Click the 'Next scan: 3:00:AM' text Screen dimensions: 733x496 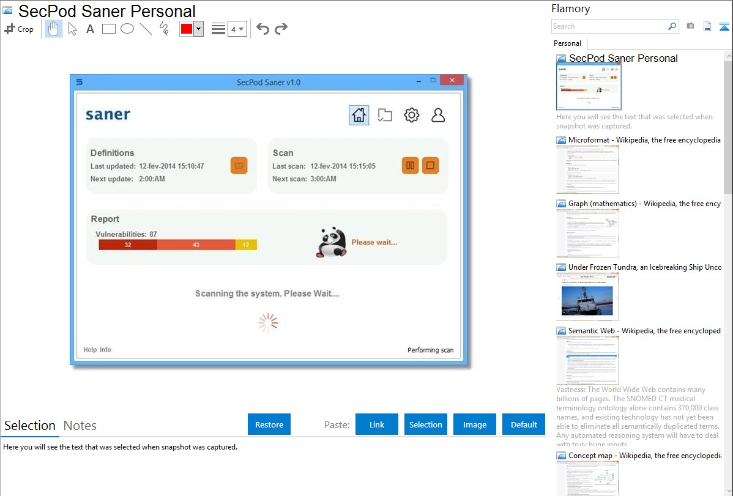[304, 179]
